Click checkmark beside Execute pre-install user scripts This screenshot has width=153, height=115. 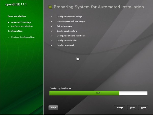point(52,21)
